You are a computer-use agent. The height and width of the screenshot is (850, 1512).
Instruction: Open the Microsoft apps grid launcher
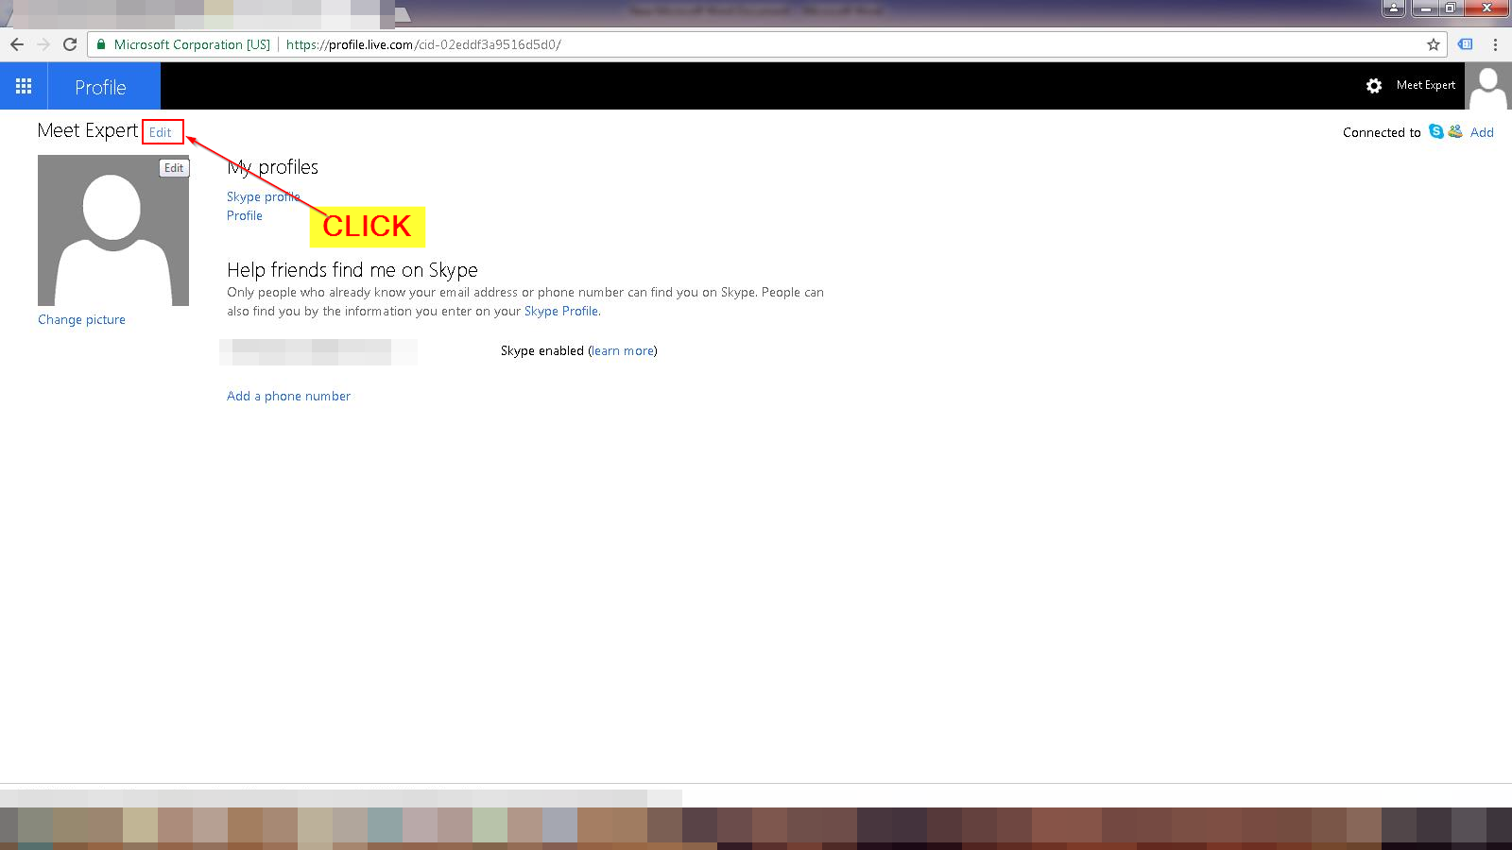click(24, 86)
